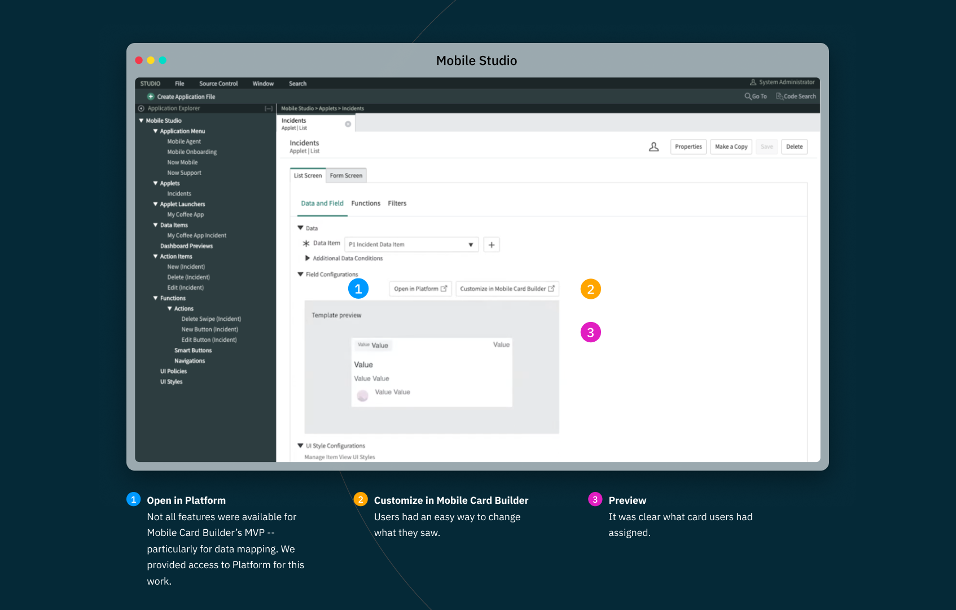Select Delete Swipe (Incident) action
This screenshot has width=956, height=610.
coord(211,319)
